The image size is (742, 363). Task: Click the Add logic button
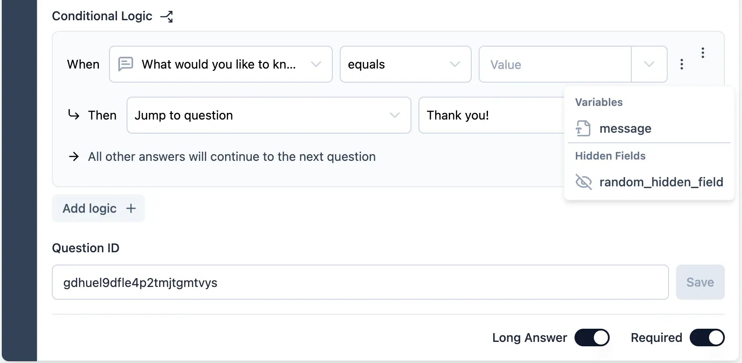pyautogui.click(x=98, y=208)
